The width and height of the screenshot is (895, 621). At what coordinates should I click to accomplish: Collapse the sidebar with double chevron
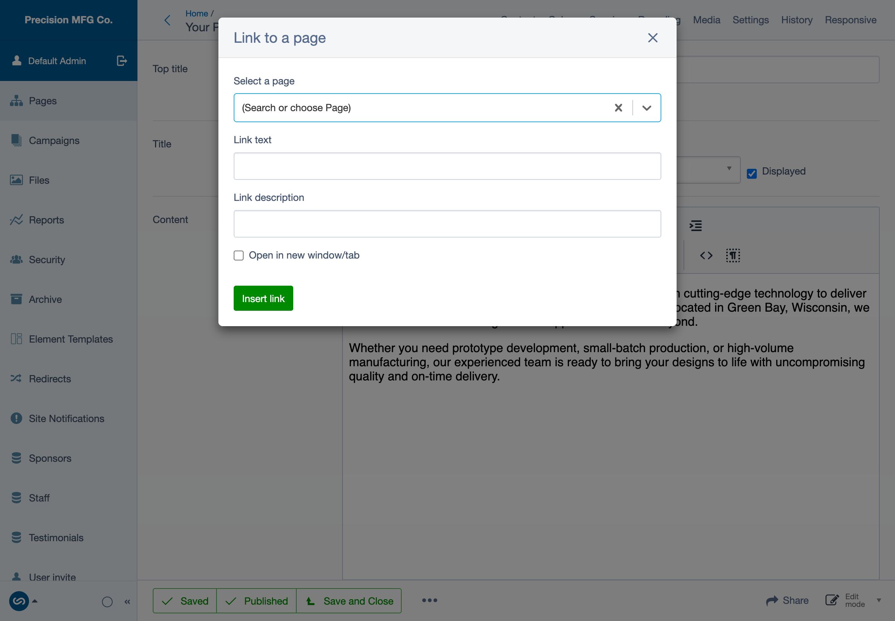click(x=127, y=602)
